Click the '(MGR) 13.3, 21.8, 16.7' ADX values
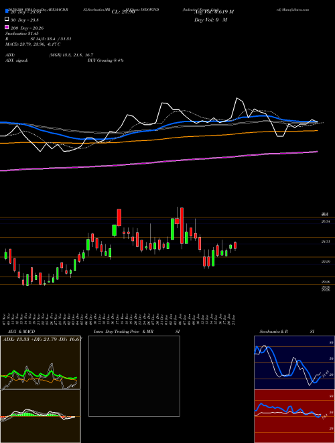 [71, 55]
